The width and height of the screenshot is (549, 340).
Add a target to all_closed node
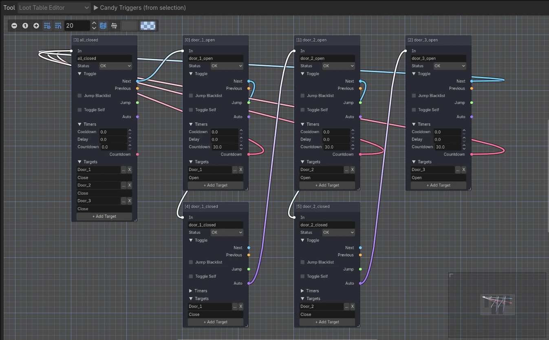(x=104, y=216)
